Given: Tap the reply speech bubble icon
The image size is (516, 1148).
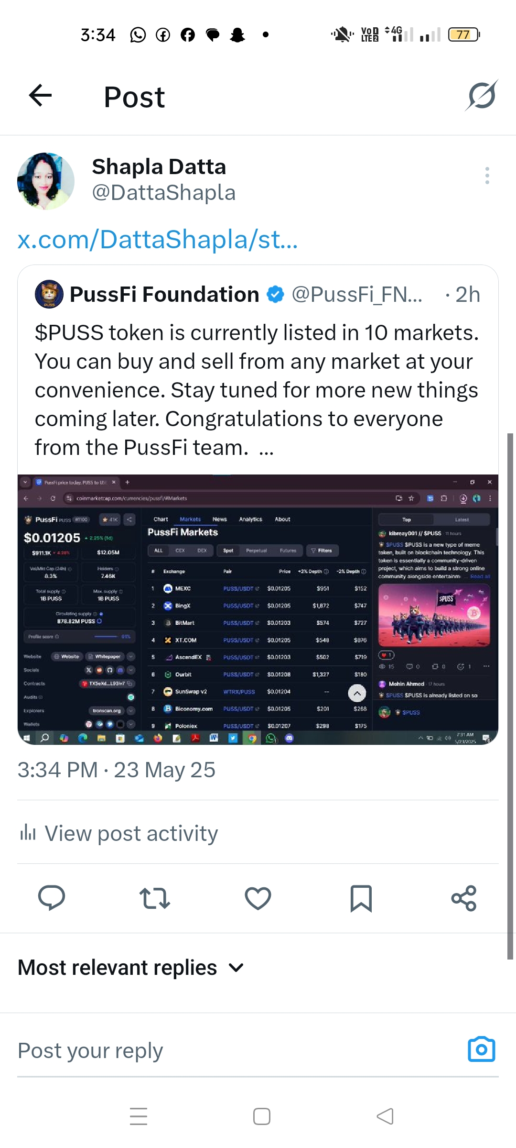Looking at the screenshot, I should (52, 897).
